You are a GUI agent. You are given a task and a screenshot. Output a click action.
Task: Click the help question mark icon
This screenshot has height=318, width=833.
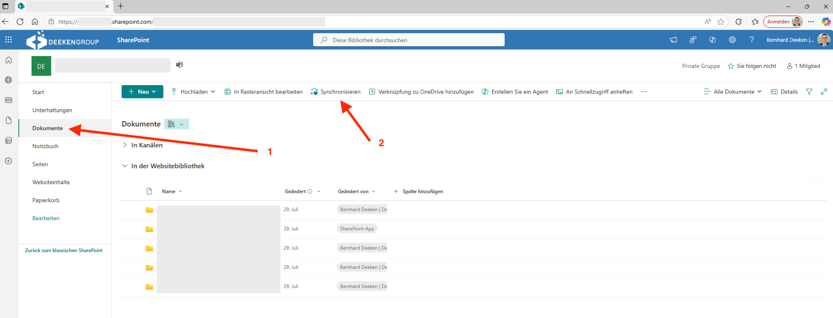(751, 40)
